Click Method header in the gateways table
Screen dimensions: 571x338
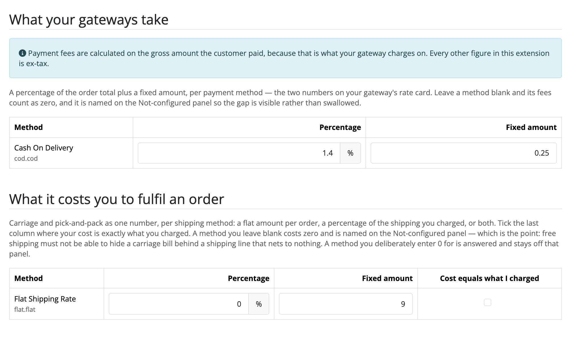click(28, 127)
